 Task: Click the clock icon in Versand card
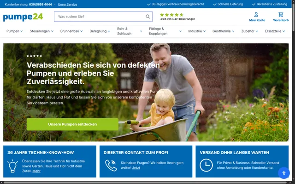point(206,165)
